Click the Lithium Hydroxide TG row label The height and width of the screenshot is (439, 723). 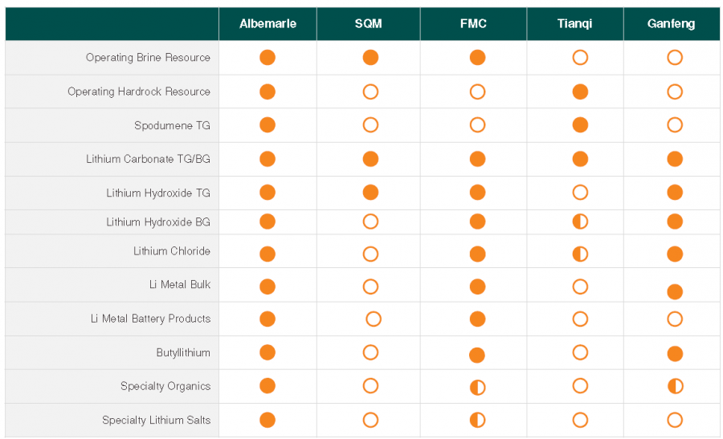tap(158, 193)
